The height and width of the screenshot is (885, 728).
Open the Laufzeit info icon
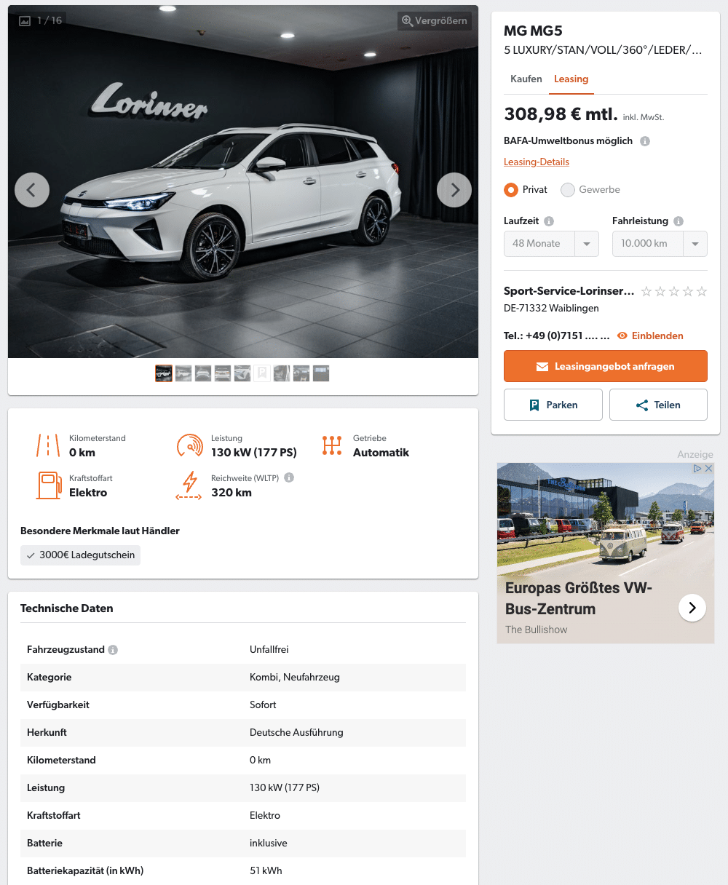(x=549, y=221)
